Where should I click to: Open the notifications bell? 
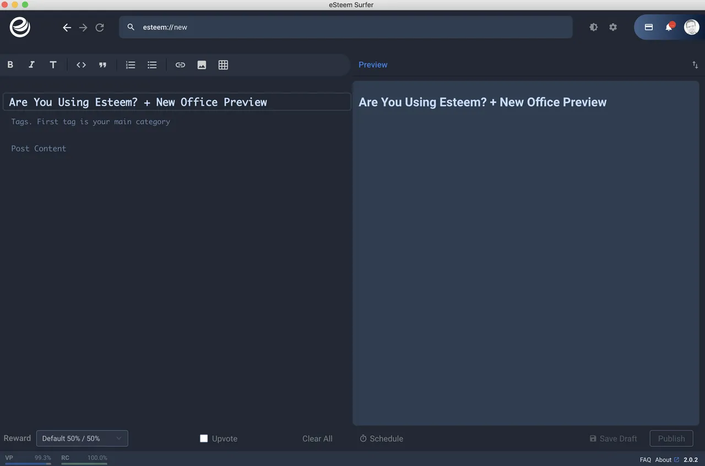(669, 27)
